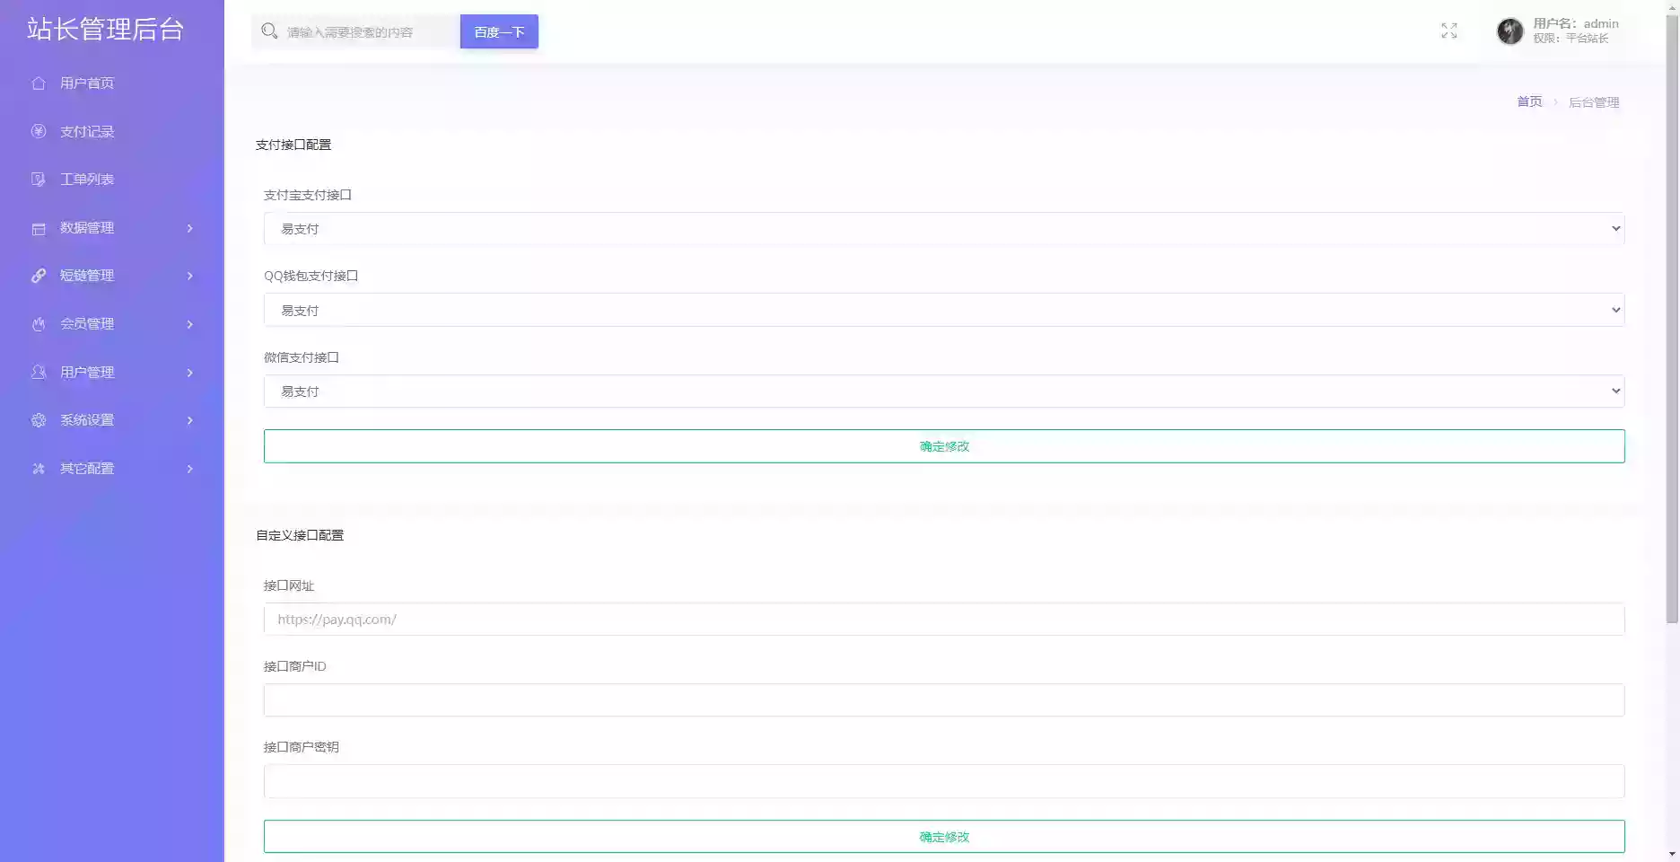Expand the 用户管理 sidebar menu
The width and height of the screenshot is (1680, 862).
(112, 372)
